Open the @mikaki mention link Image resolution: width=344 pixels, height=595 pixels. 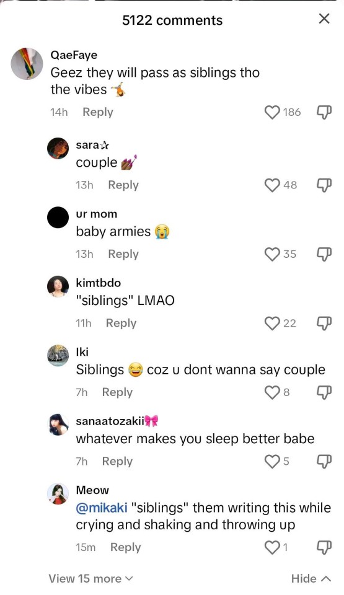click(x=102, y=508)
